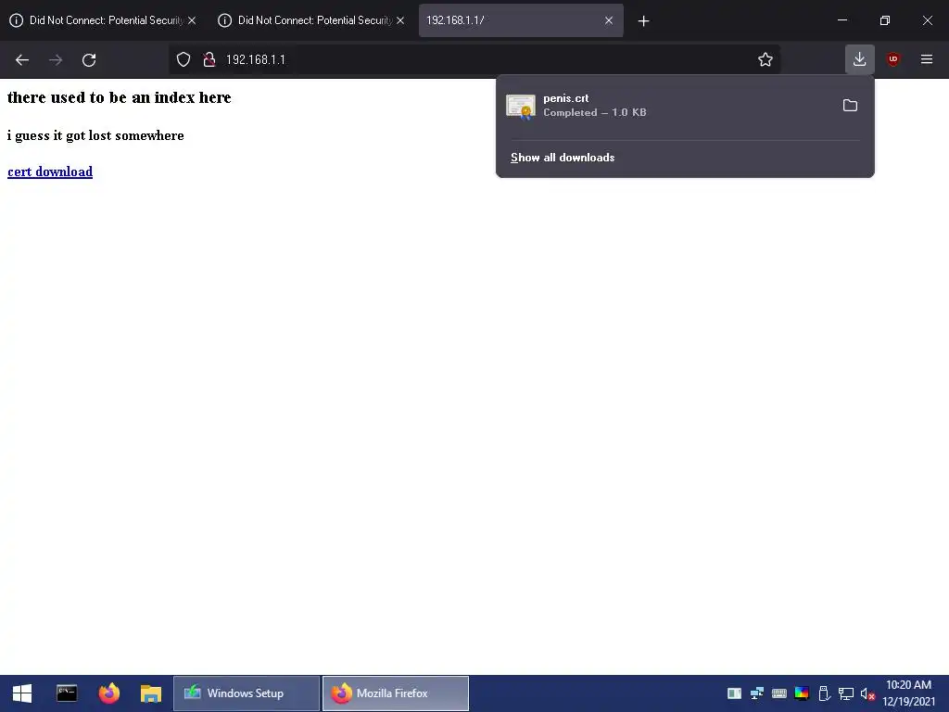Click the colorful display tray icon
The width and height of the screenshot is (949, 712).
tap(802, 693)
